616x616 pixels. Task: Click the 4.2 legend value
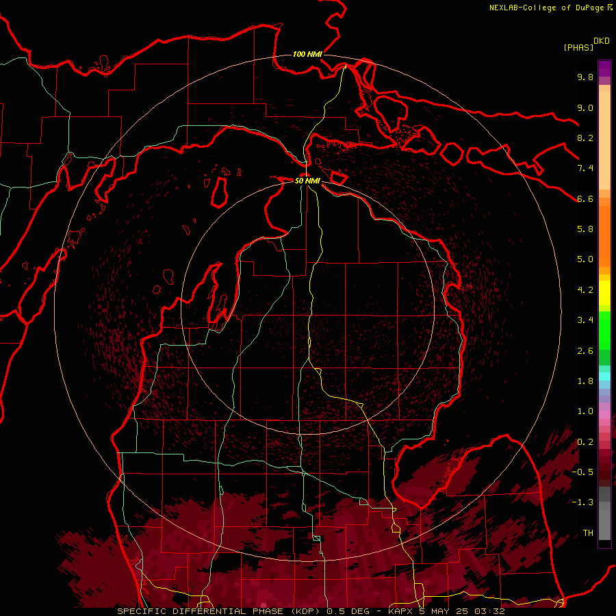[585, 290]
